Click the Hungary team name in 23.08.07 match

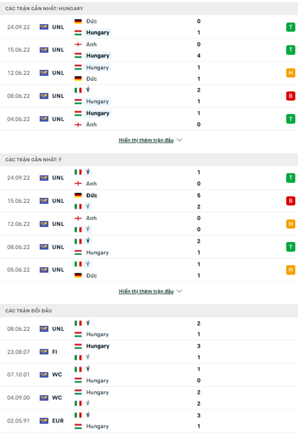click(98, 346)
